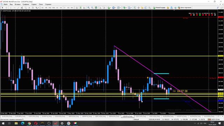
Task: Open the profiles dropdown
Action: (130, 8)
